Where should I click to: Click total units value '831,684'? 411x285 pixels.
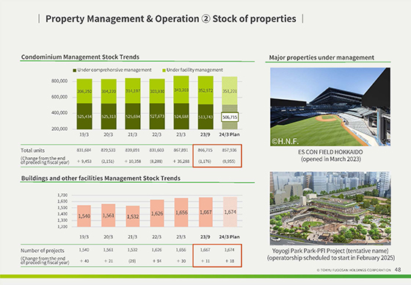coord(84,150)
